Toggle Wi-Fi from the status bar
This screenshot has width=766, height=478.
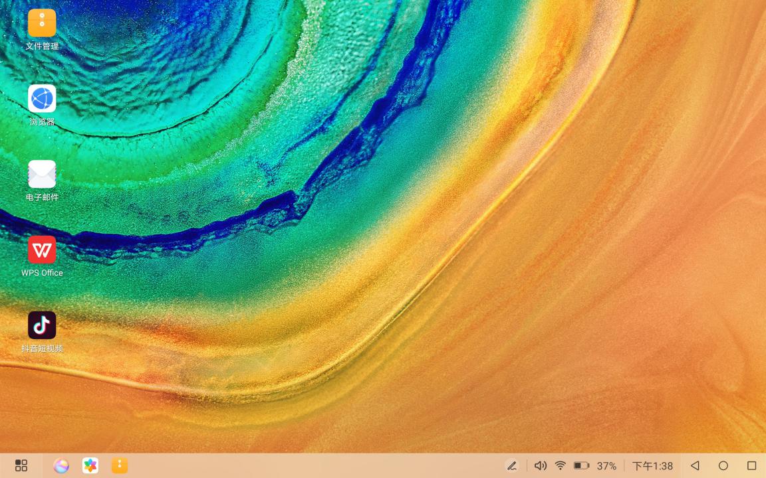[x=560, y=465]
